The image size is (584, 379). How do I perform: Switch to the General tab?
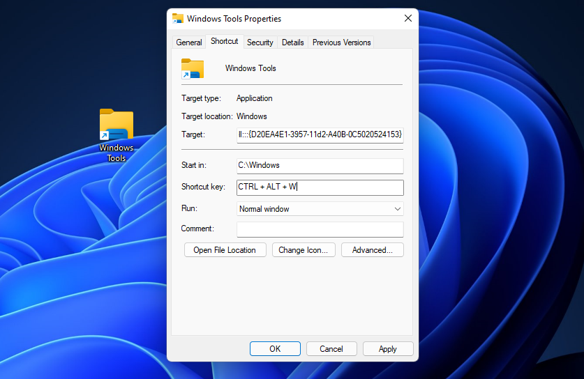point(188,42)
